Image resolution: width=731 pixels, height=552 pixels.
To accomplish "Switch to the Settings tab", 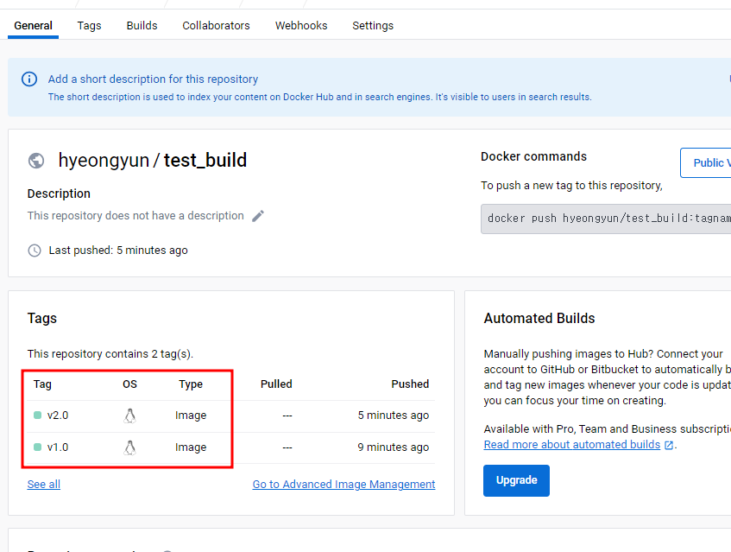I will pyautogui.click(x=373, y=26).
